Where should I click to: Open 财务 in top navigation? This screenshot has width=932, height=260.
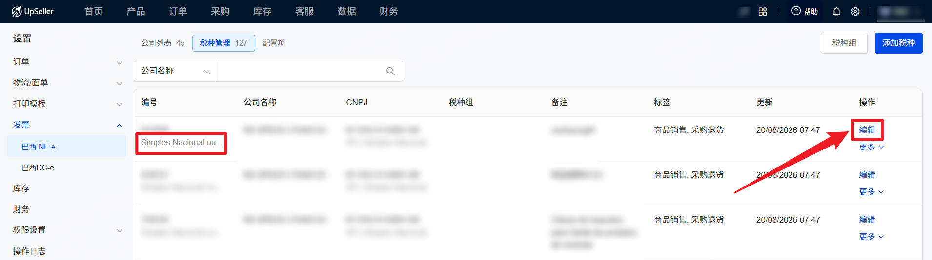388,11
